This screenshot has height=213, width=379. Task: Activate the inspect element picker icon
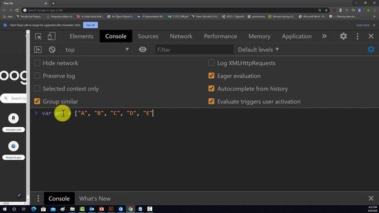(38, 36)
